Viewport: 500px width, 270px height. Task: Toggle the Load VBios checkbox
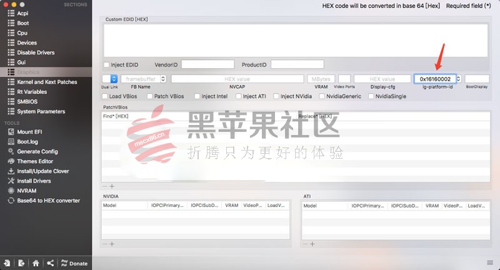(x=105, y=96)
